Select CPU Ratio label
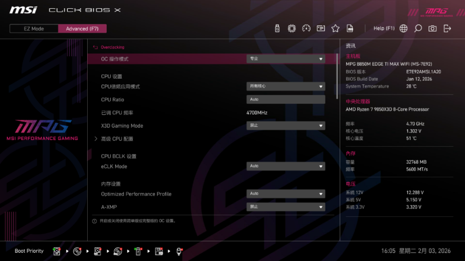The height and width of the screenshot is (261, 465). pyautogui.click(x=112, y=100)
